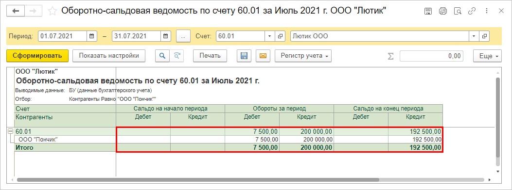Click the printer icon in title bar
Screen dimensions: 512x190
[443, 11]
